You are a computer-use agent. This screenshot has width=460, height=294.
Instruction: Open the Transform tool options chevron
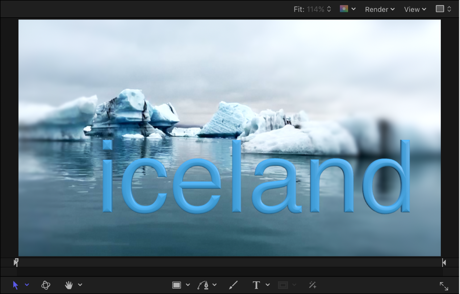click(26, 285)
